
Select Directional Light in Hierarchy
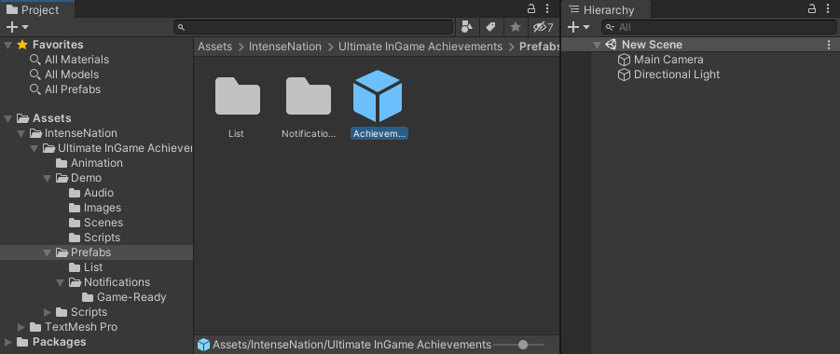(x=677, y=75)
